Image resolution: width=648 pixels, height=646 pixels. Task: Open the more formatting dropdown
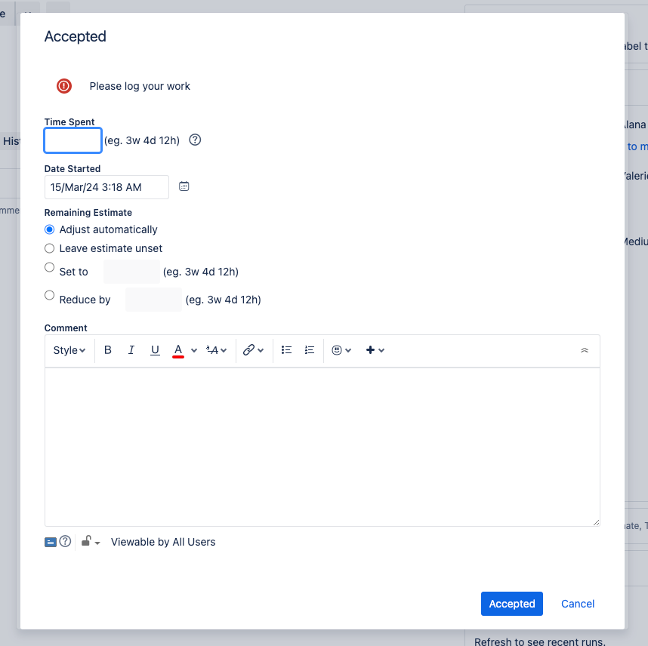tap(217, 350)
